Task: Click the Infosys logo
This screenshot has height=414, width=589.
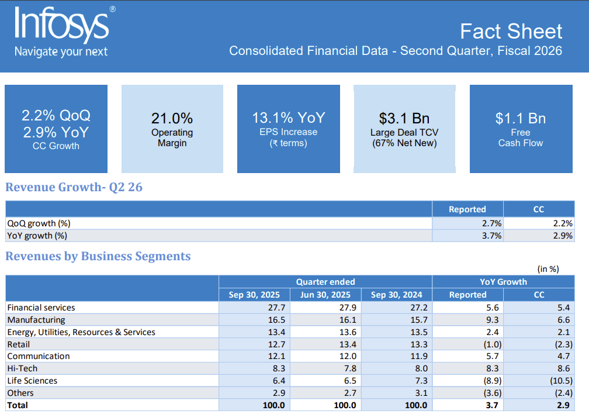Action: [x=61, y=26]
